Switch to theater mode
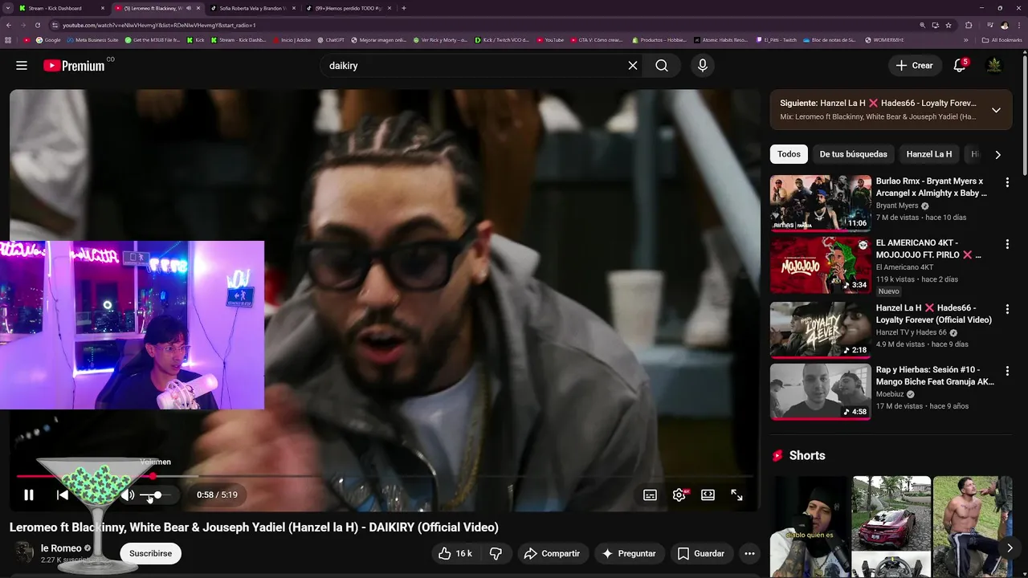Image resolution: width=1028 pixels, height=578 pixels. click(x=708, y=495)
